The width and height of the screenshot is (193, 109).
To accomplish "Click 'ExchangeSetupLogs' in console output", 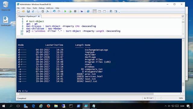I will click(x=96, y=50).
